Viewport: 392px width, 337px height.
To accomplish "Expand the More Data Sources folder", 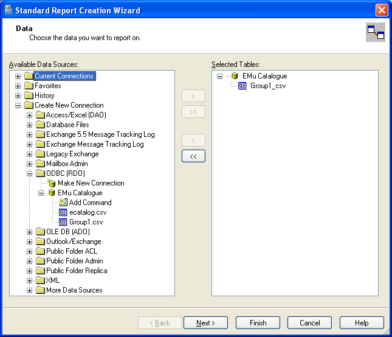I will coord(30,290).
